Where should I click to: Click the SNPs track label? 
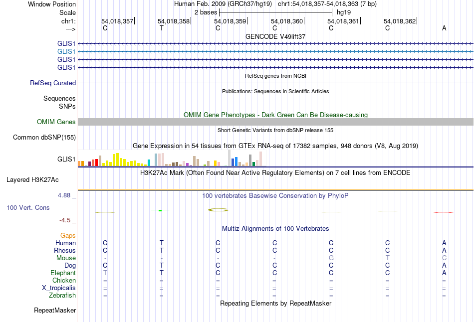(x=67, y=106)
